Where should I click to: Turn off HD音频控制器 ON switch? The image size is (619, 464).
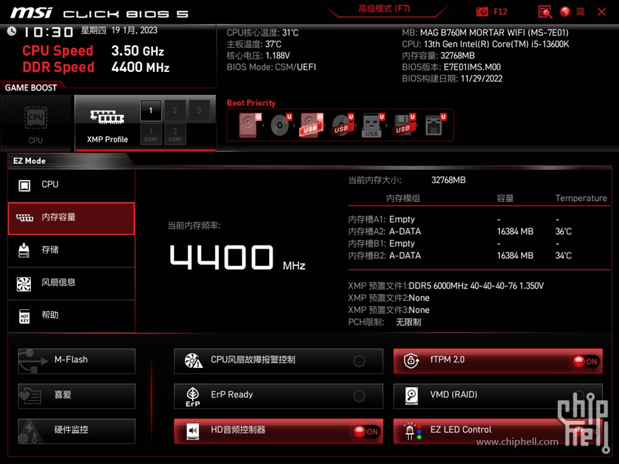click(366, 432)
